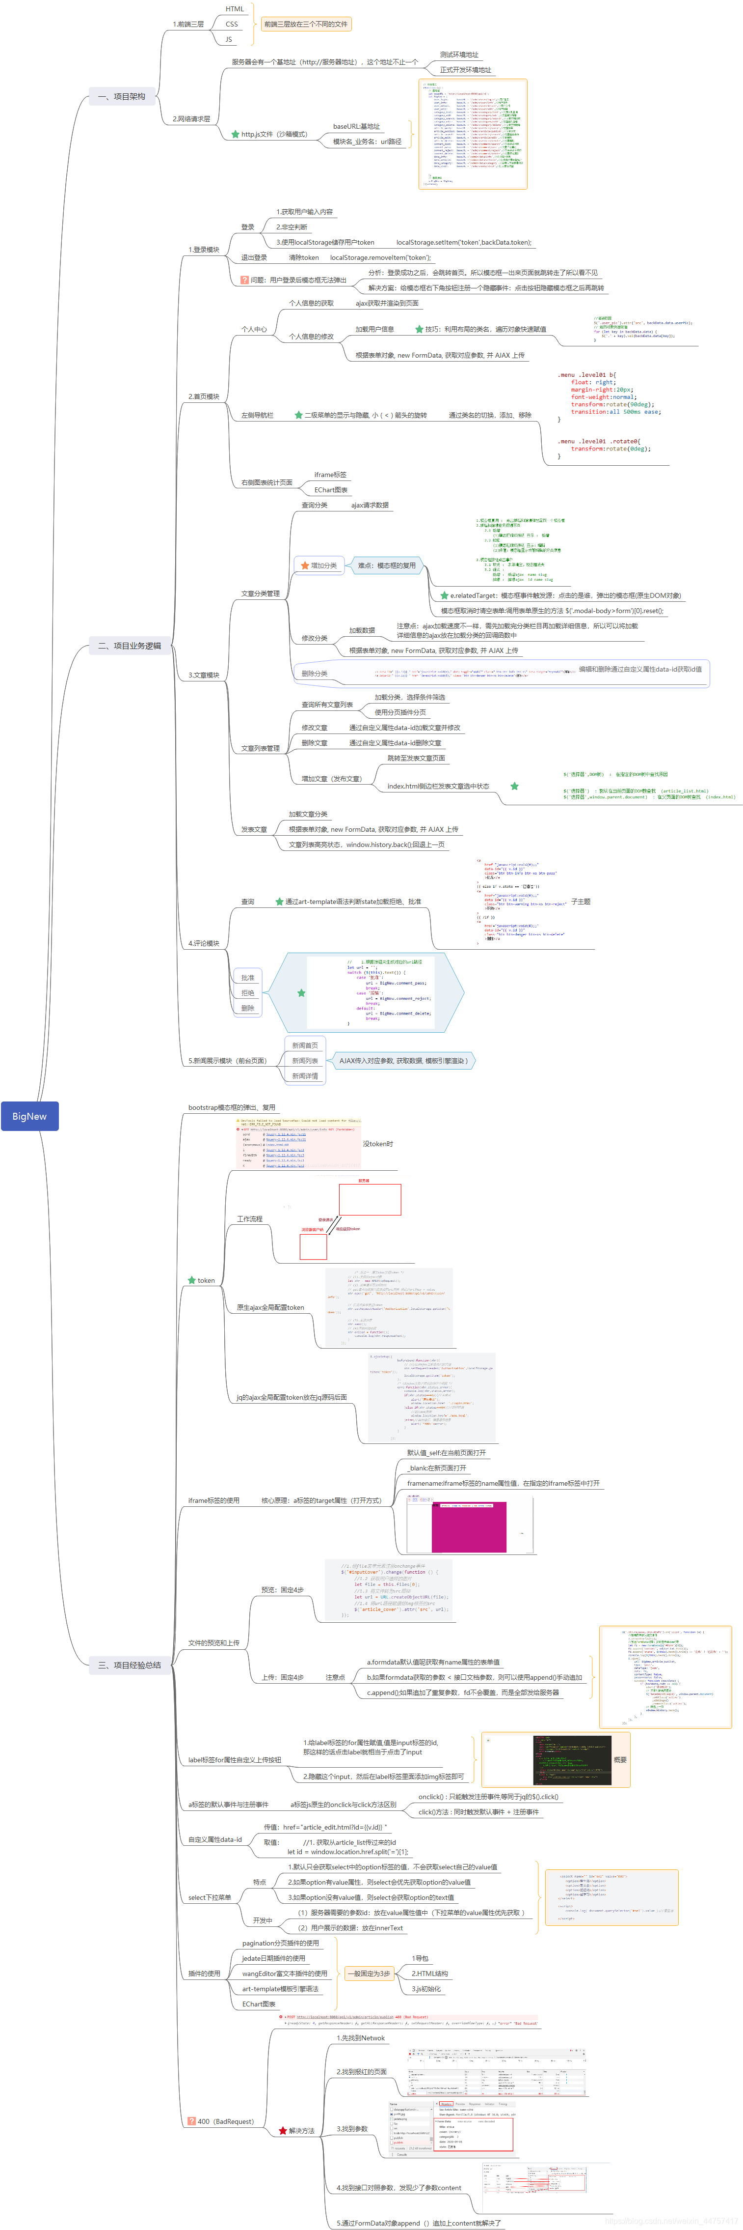Select the 文章列表管理 node
743x2230 pixels.
[261, 748]
